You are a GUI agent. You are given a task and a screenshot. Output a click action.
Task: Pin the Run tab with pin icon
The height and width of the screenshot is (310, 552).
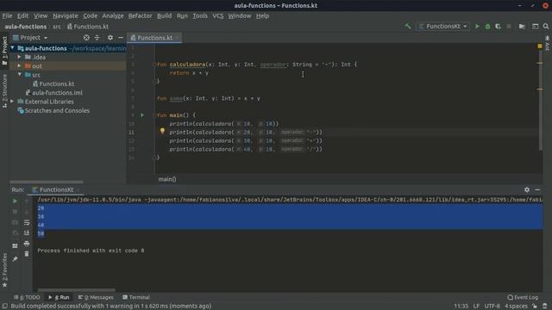coord(15,259)
